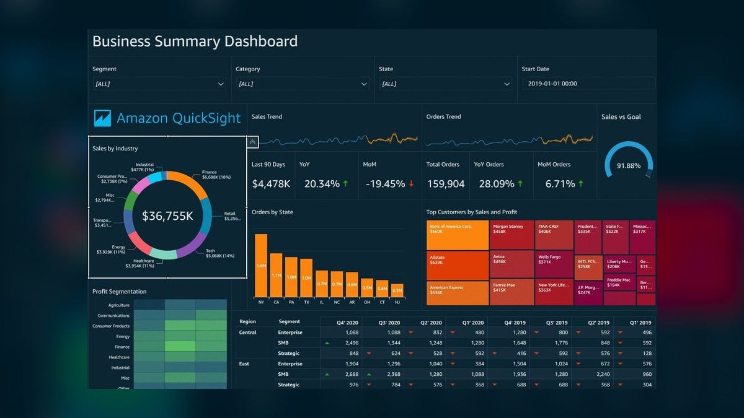Viewport: 744px width, 418px height.
Task: Click the American Express treemap tile
Action: [x=458, y=293]
